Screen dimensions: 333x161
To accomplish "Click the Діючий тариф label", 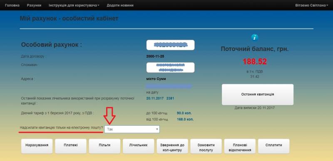I will [57, 113].
